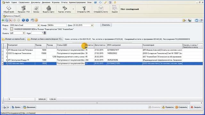Open the Документы menu
205x115 pixels.
36,3
